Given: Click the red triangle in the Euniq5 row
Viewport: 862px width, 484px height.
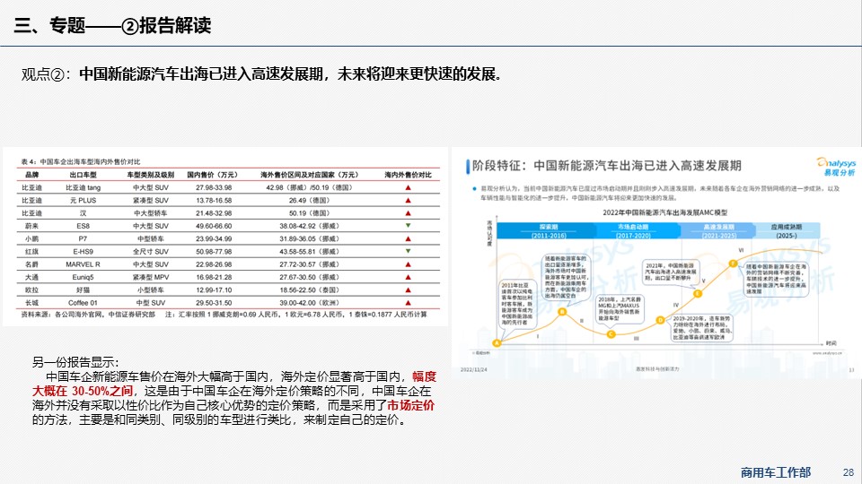Looking at the screenshot, I should tap(408, 277).
